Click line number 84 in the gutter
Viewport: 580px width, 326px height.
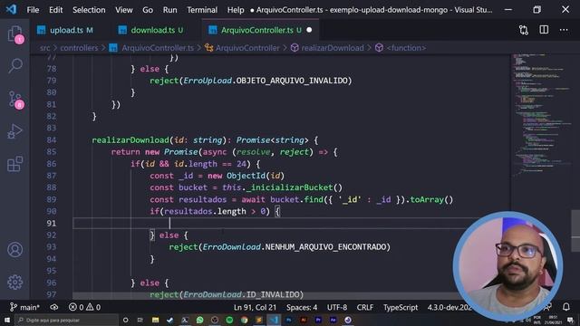tap(52, 140)
